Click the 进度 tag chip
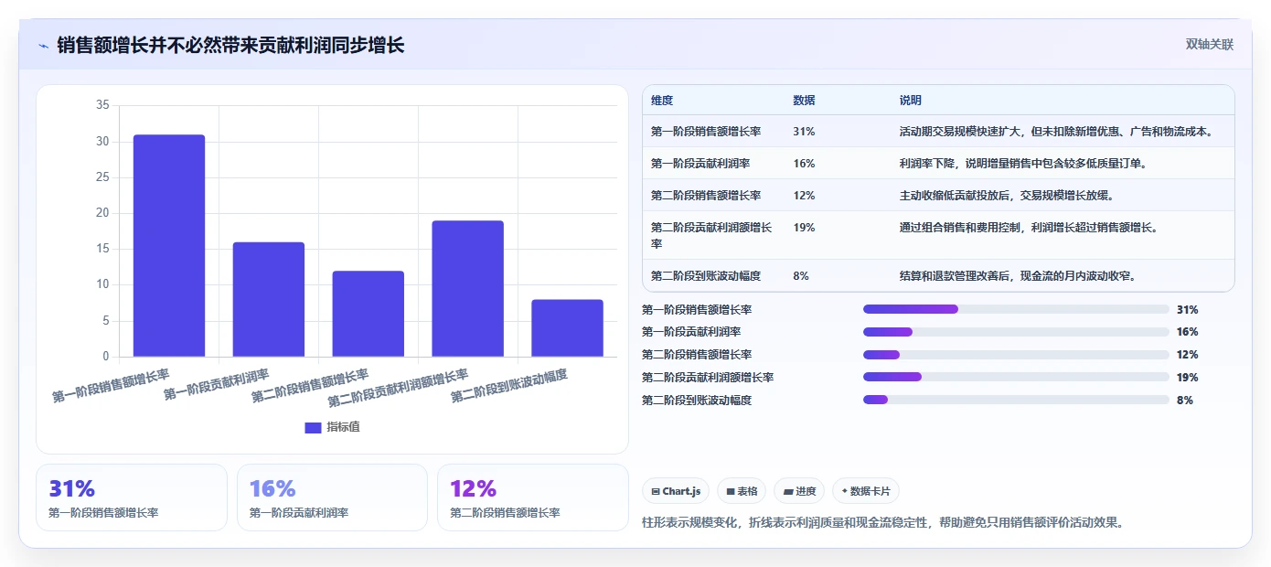 tap(799, 491)
